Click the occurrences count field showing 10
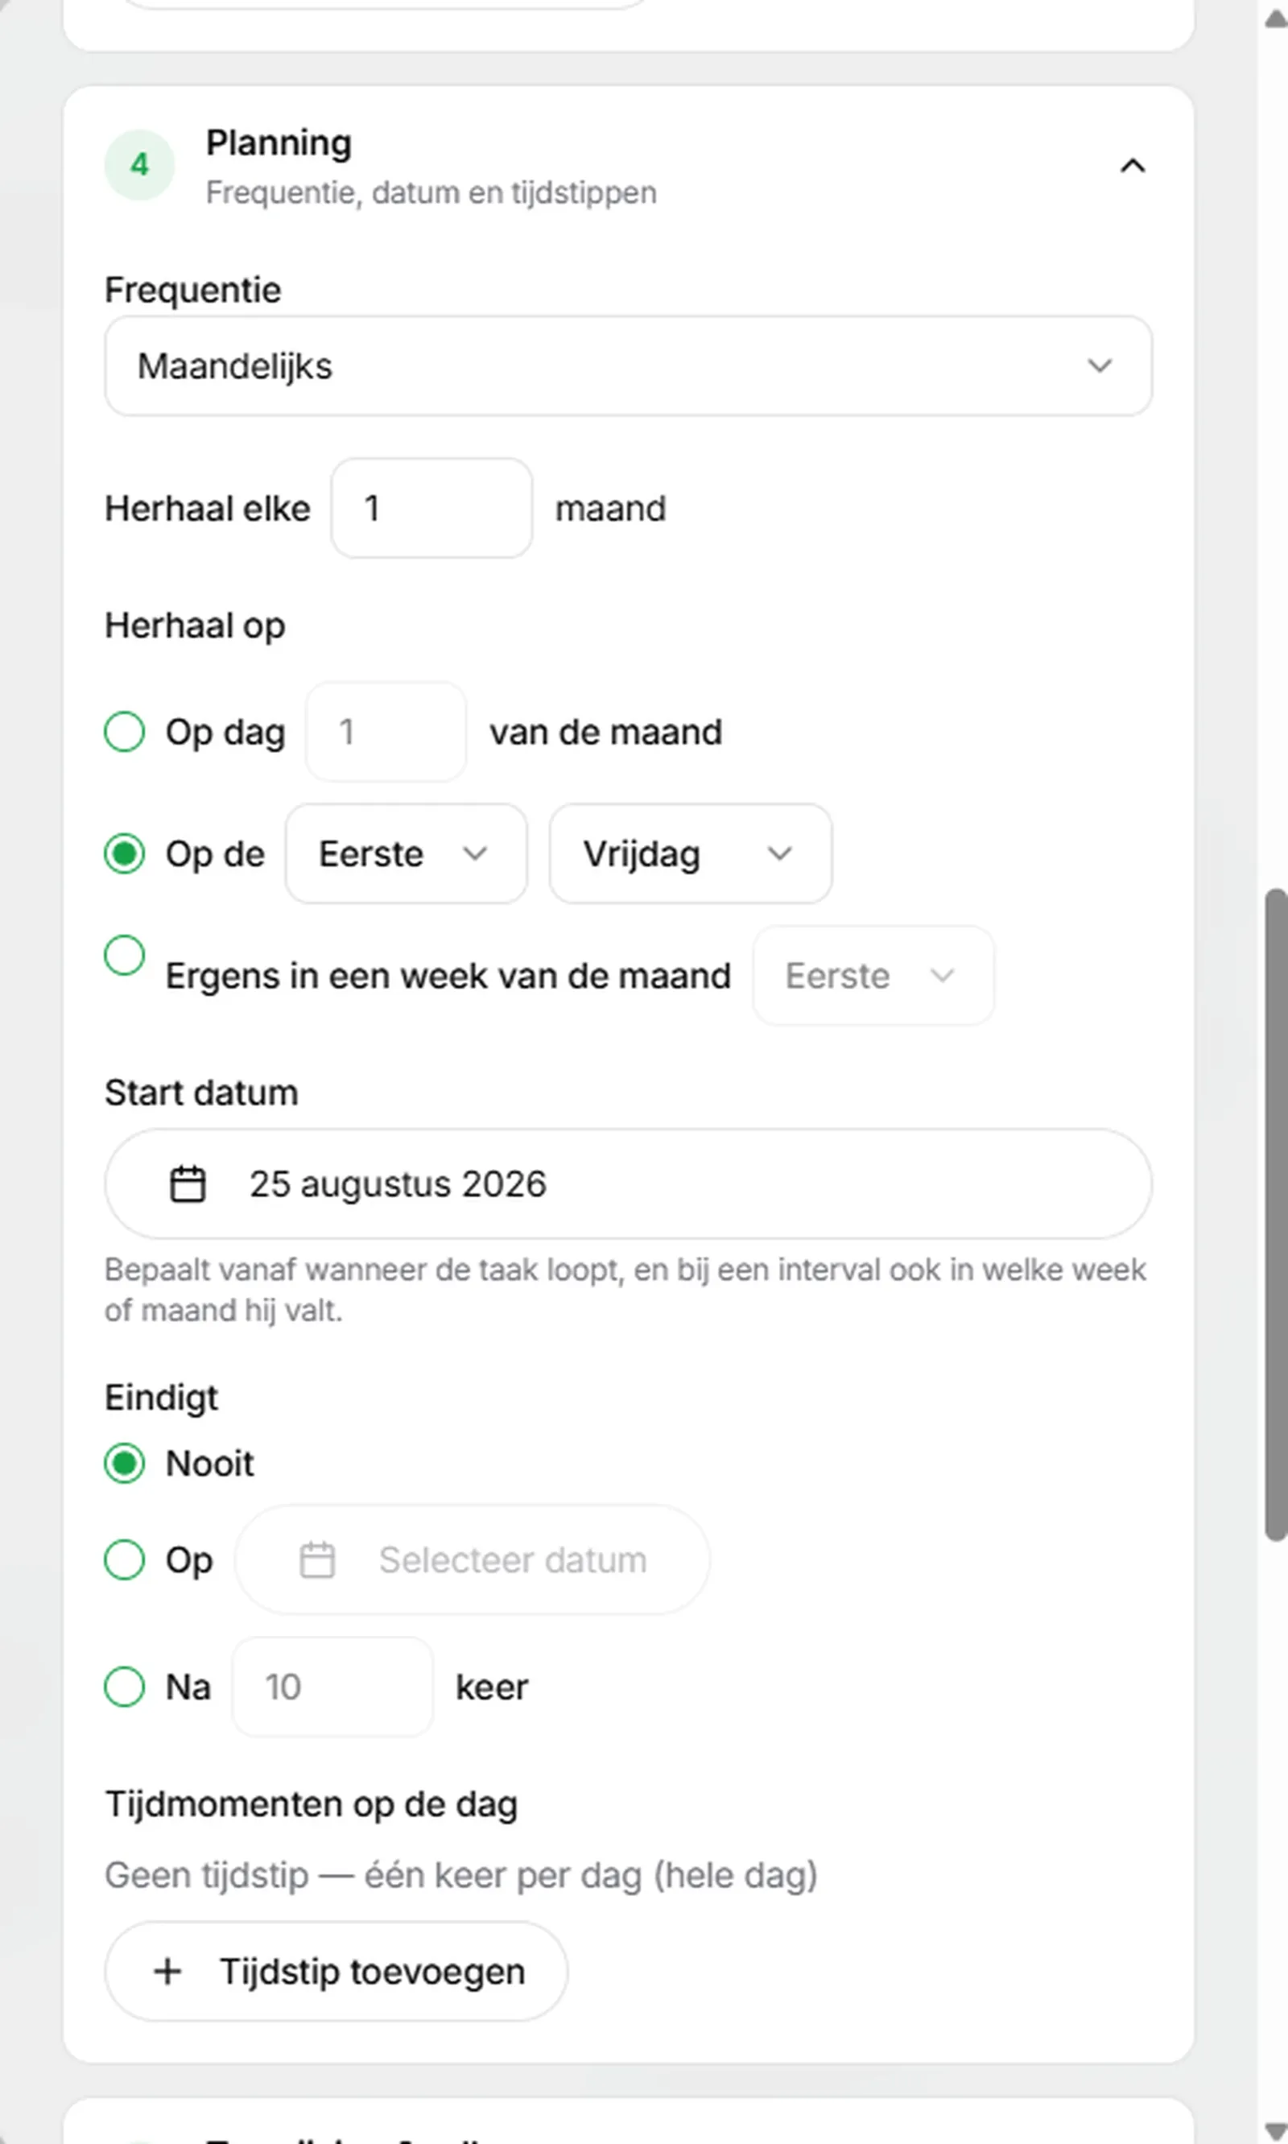This screenshot has width=1288, height=2144. click(x=332, y=1687)
